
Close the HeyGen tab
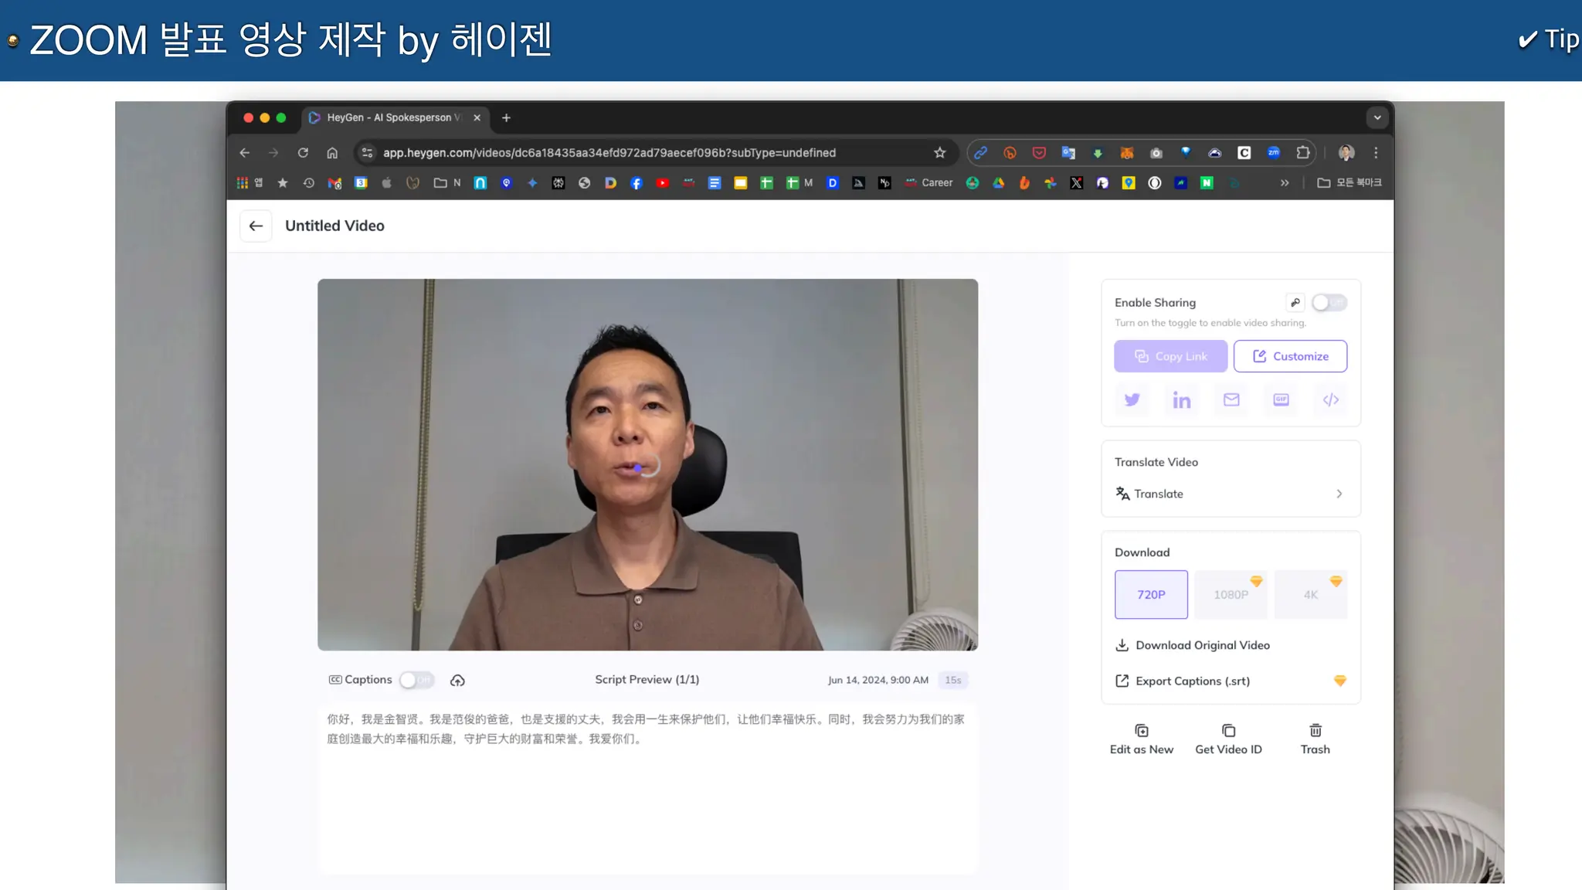pyautogui.click(x=477, y=118)
